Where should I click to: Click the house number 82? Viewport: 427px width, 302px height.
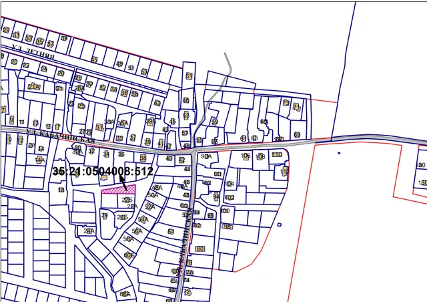pos(197,225)
